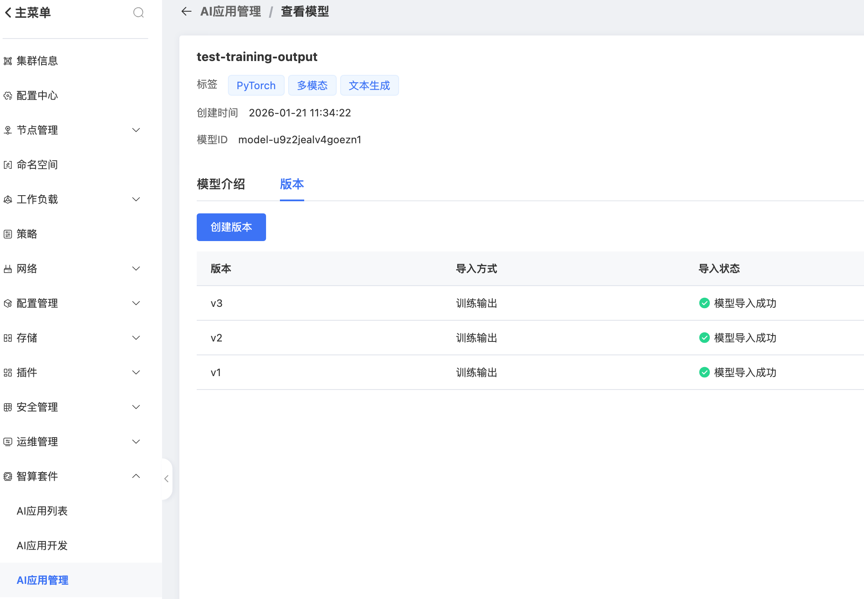
Task: Expand the 存储 menu chevron
Action: point(136,338)
